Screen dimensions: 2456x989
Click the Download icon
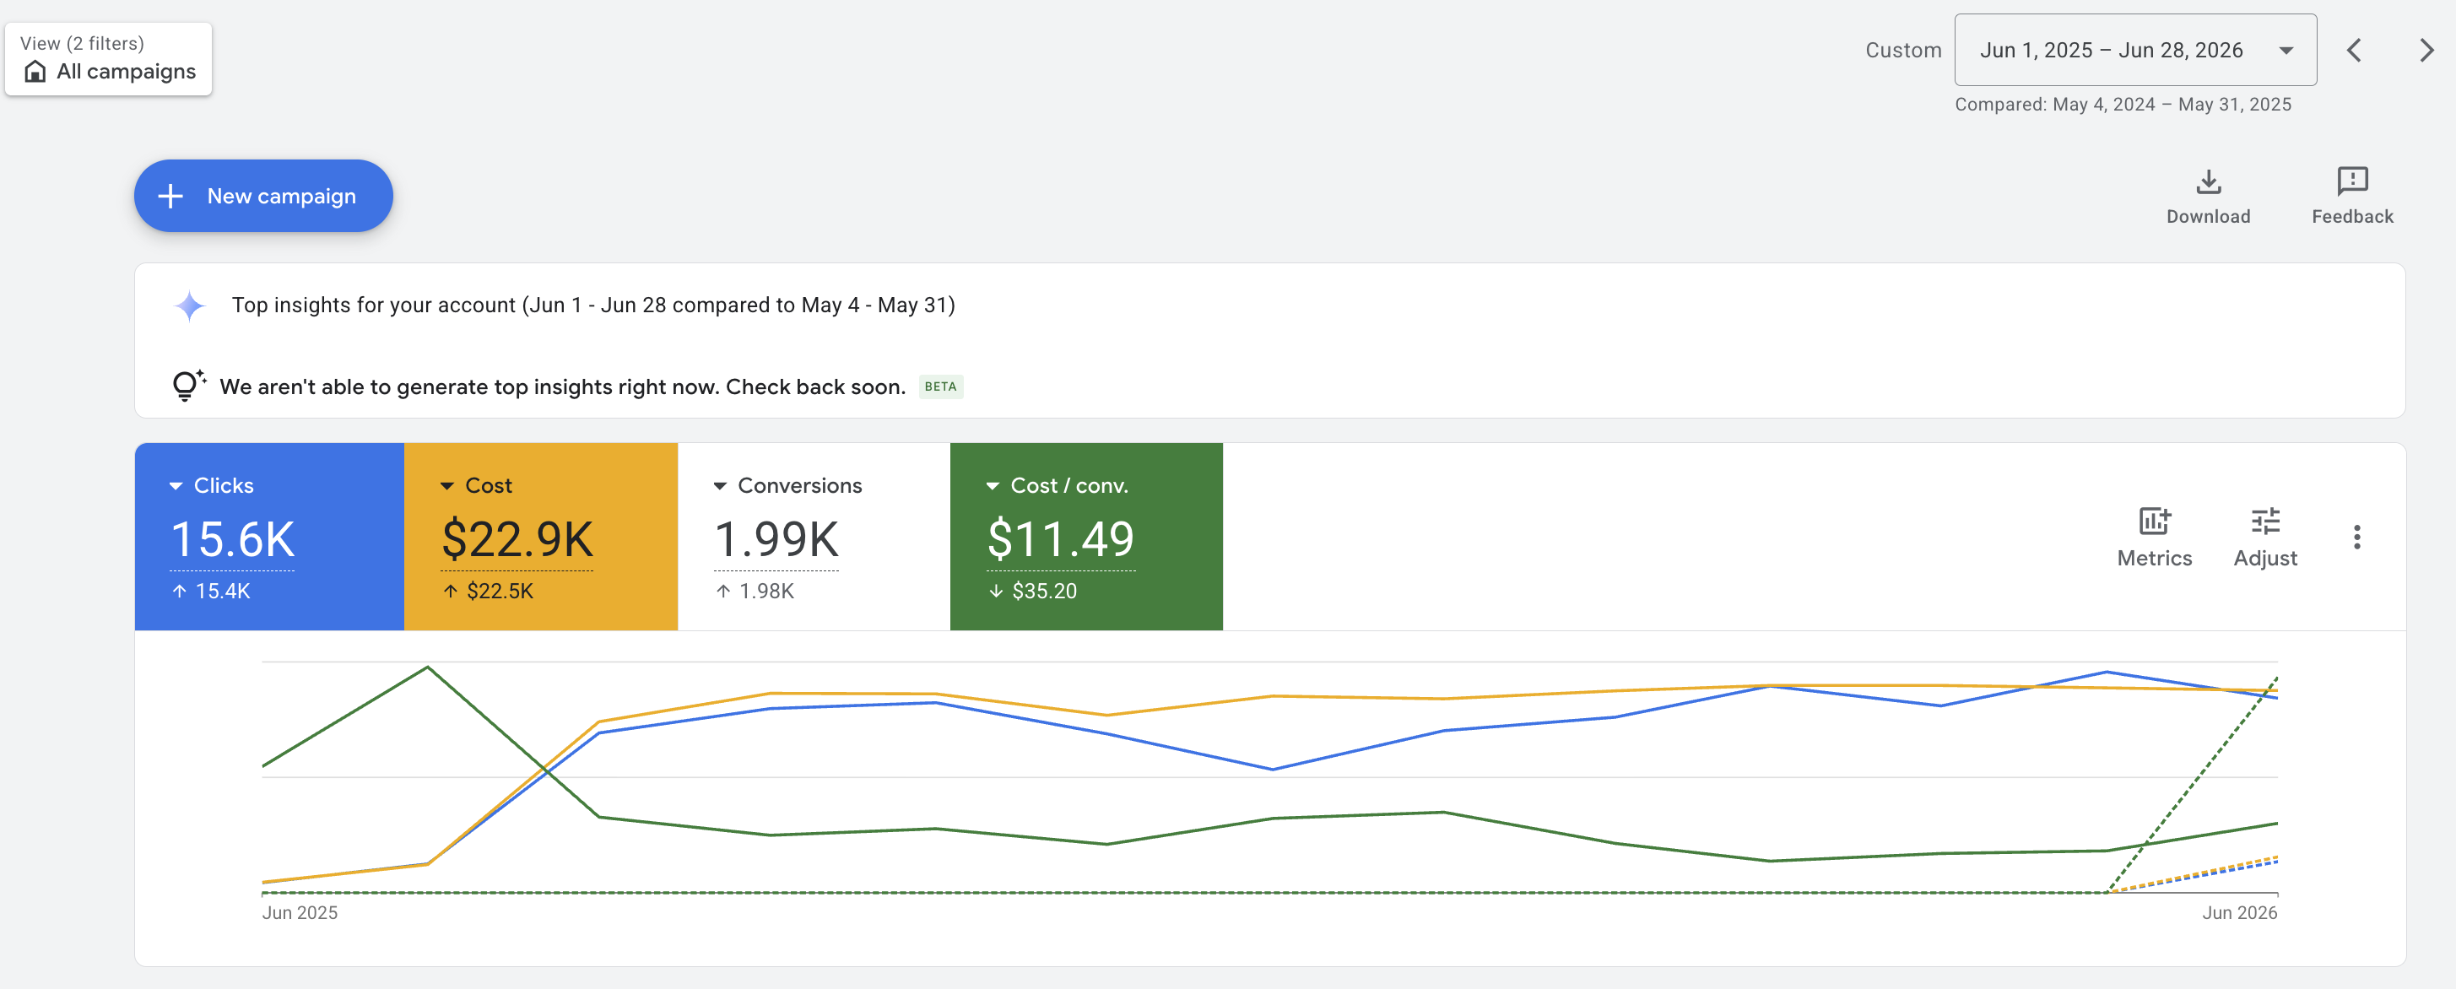point(2208,181)
